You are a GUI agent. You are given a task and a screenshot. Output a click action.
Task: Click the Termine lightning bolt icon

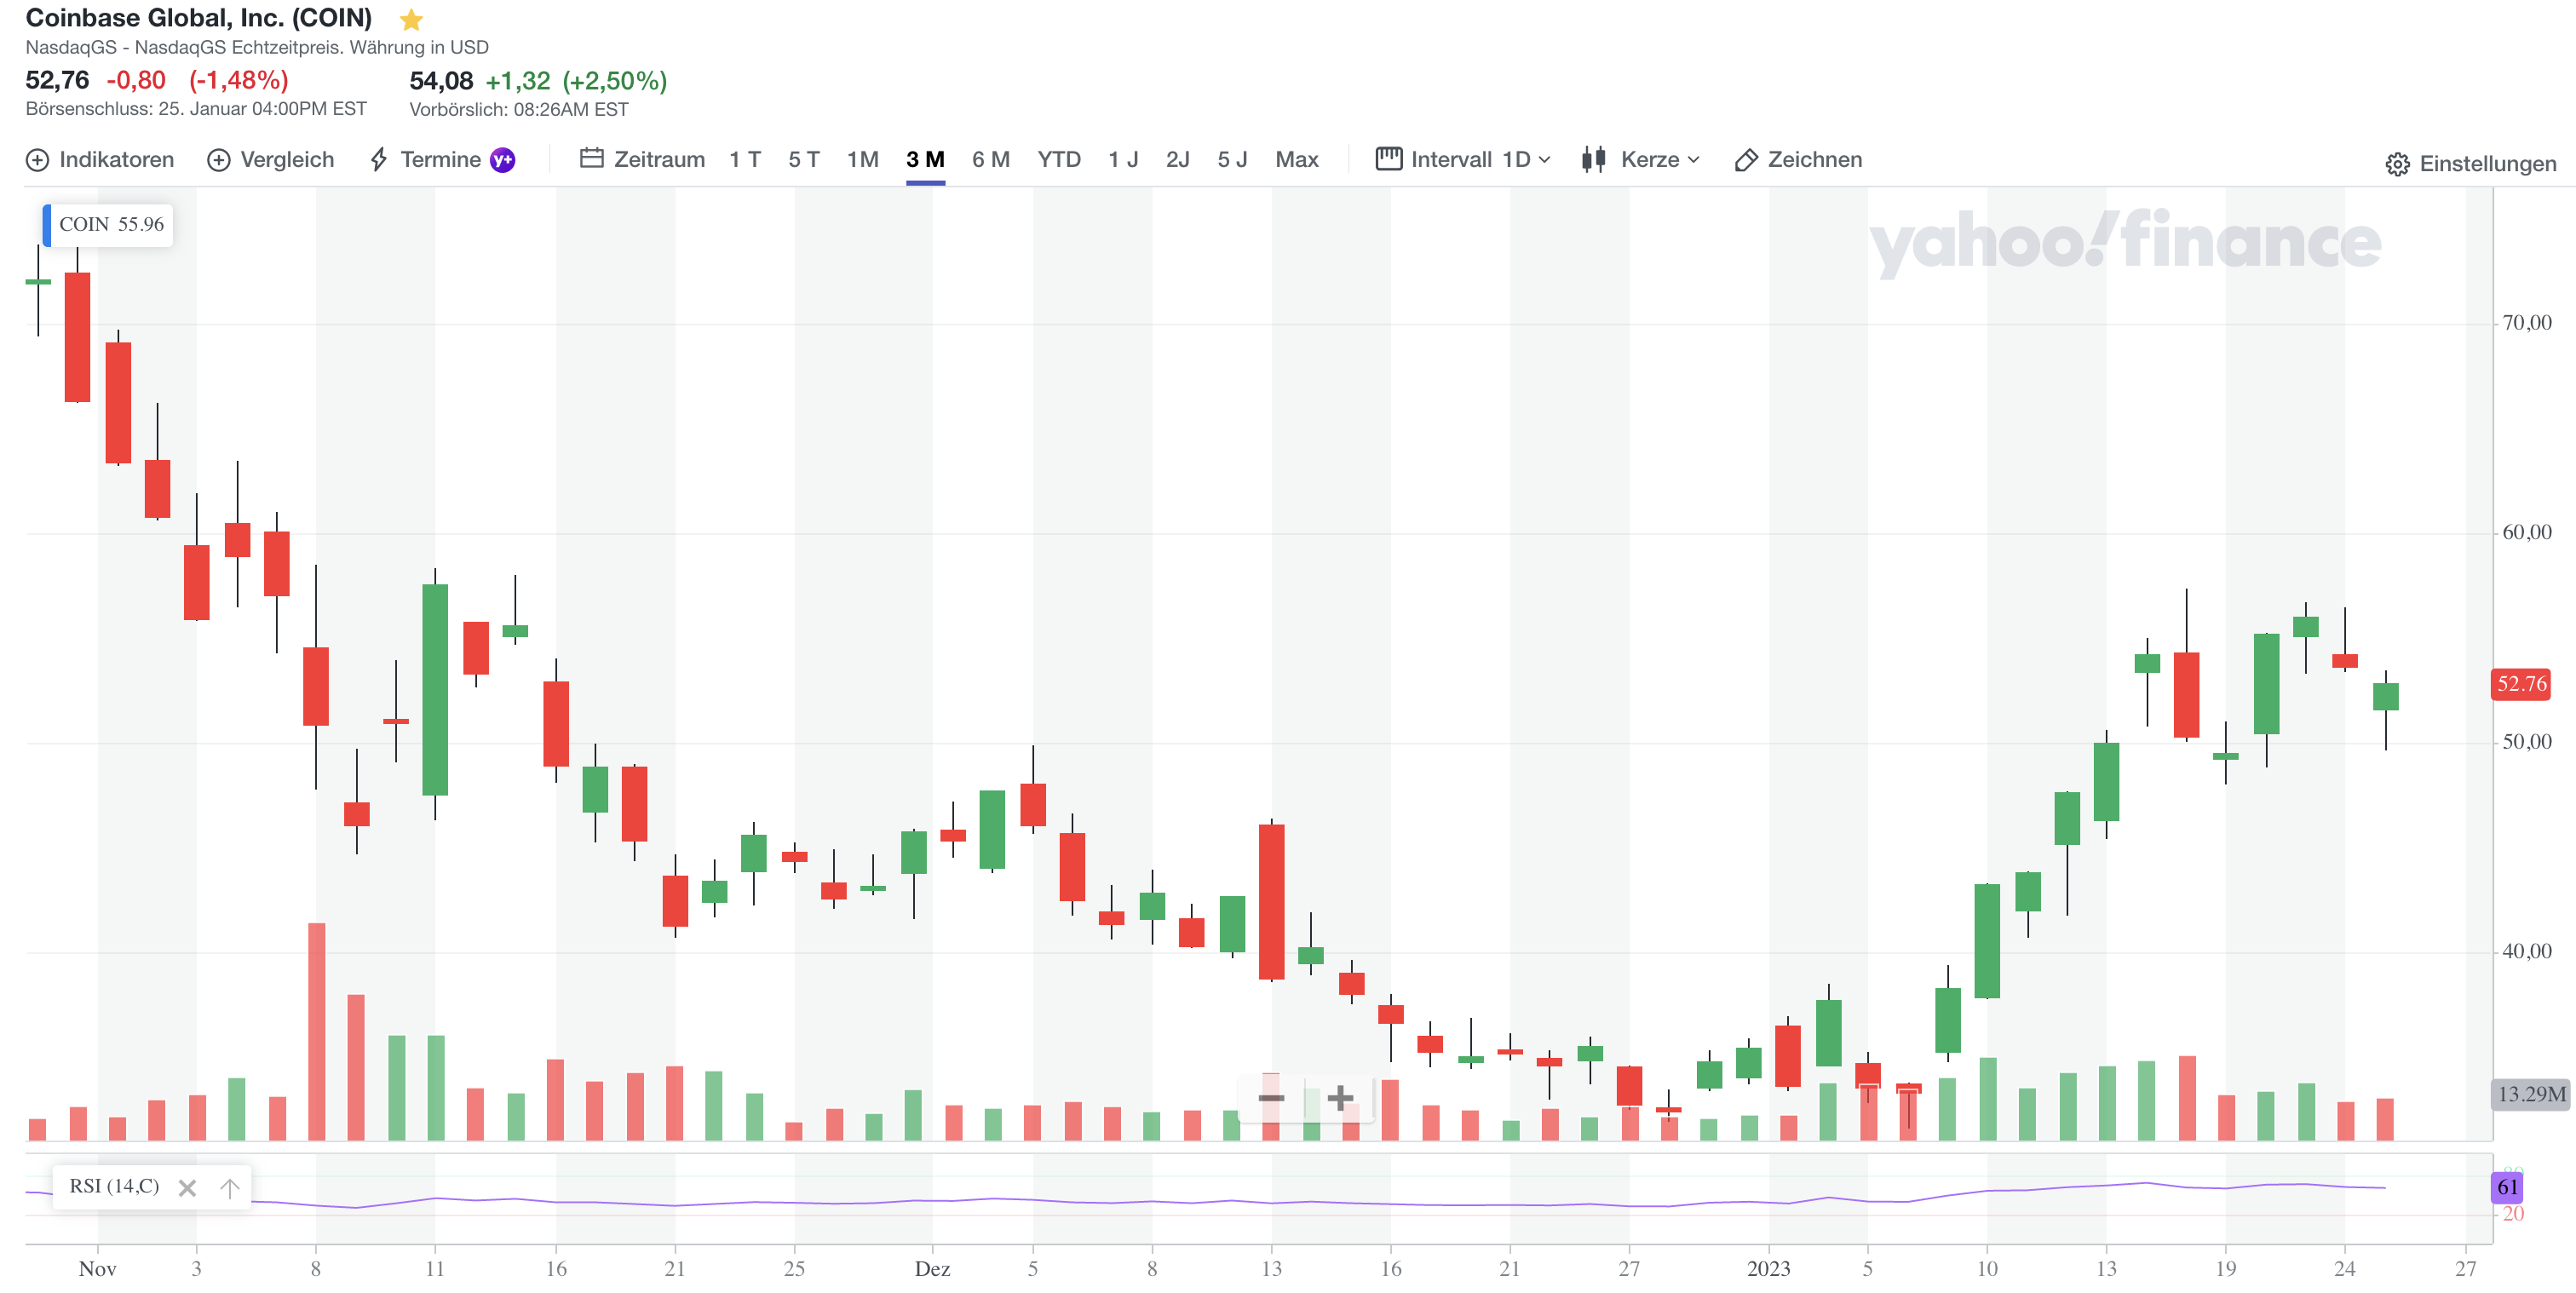(378, 160)
